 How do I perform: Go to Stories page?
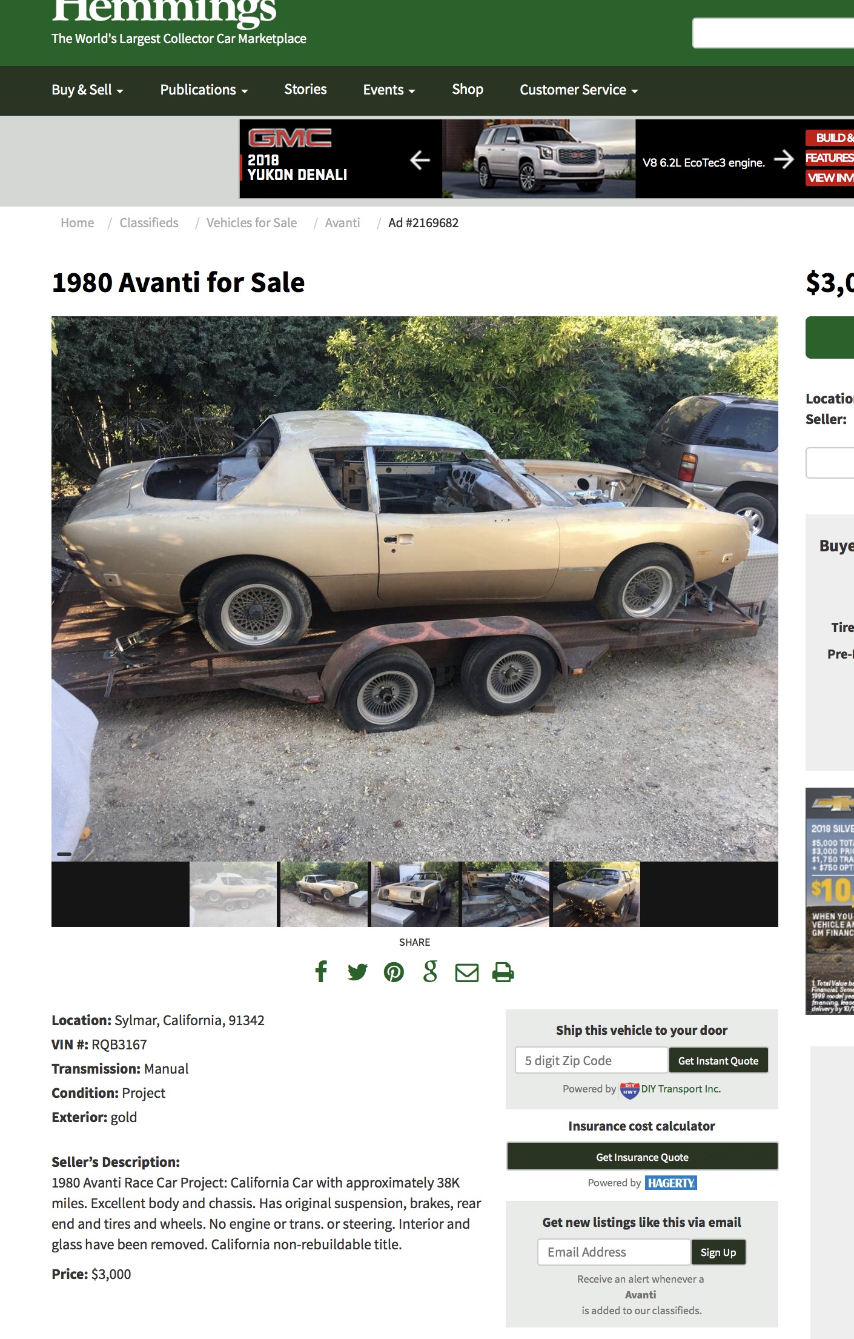(305, 90)
